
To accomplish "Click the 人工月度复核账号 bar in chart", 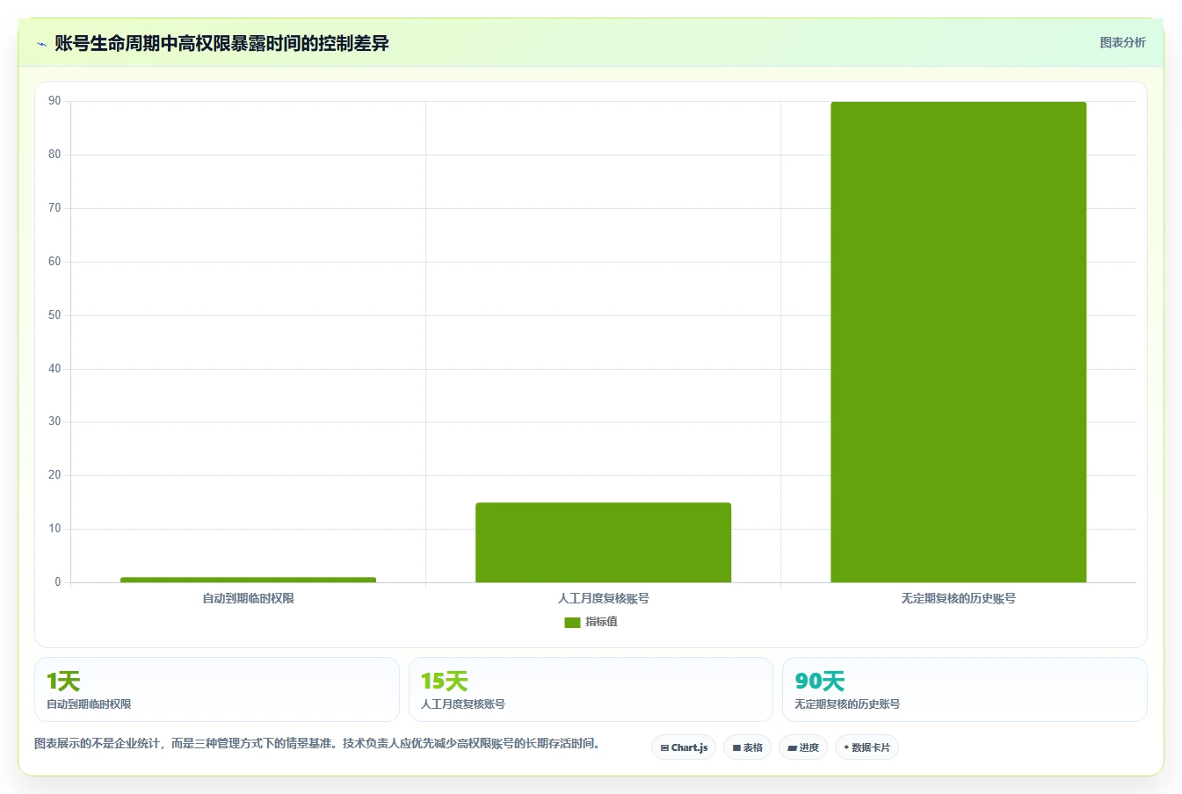I will [x=603, y=542].
